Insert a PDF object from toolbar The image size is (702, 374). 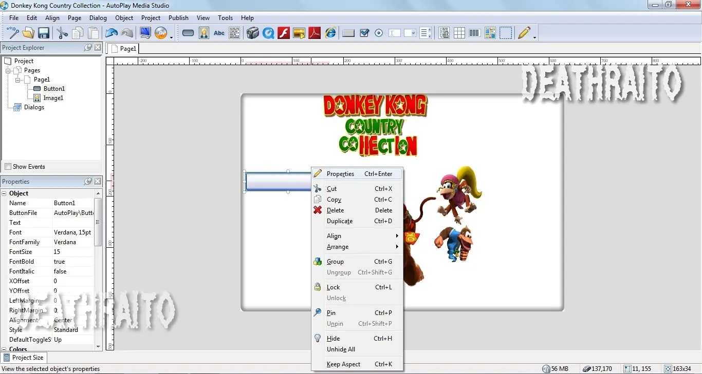(x=315, y=33)
